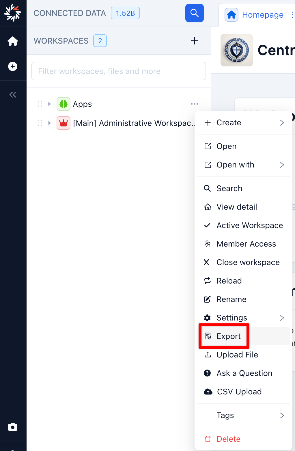Click the plus circle icon in sidebar
This screenshot has height=451, width=295.
13,66
